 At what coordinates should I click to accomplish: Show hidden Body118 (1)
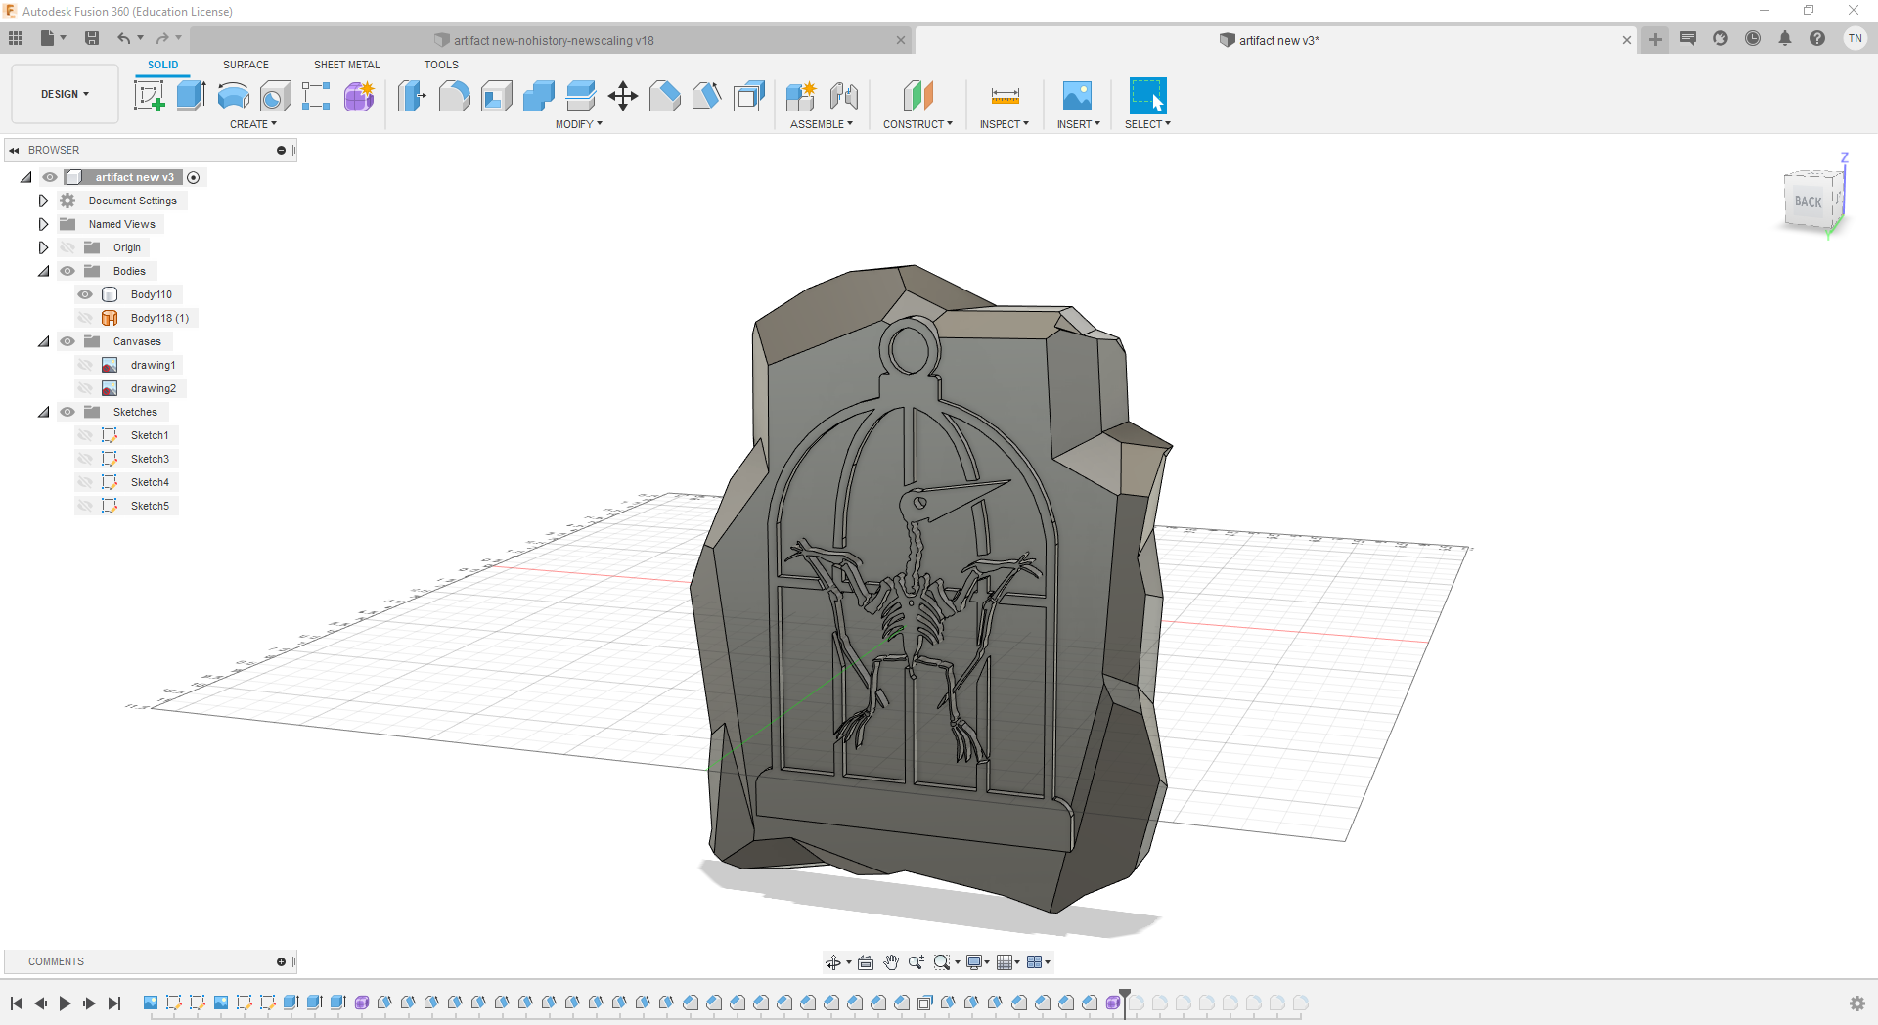pyautogui.click(x=85, y=318)
